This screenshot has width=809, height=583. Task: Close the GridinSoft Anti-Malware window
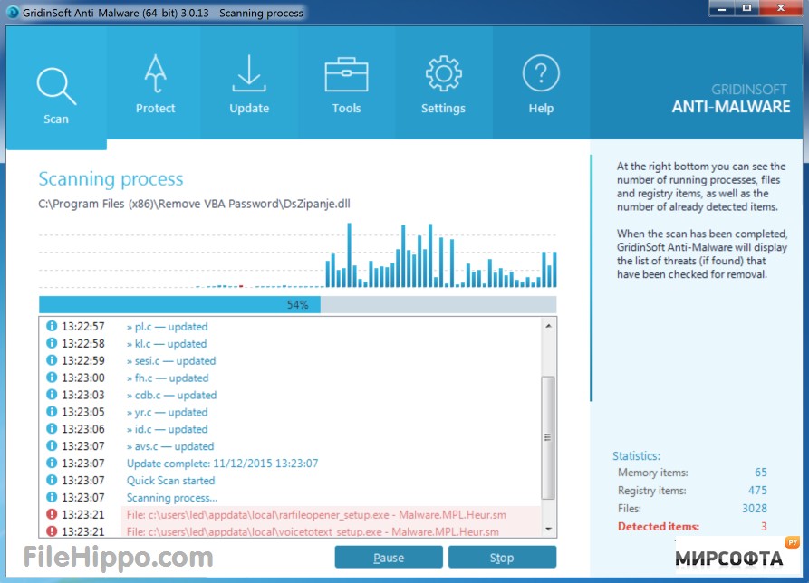[x=781, y=9]
